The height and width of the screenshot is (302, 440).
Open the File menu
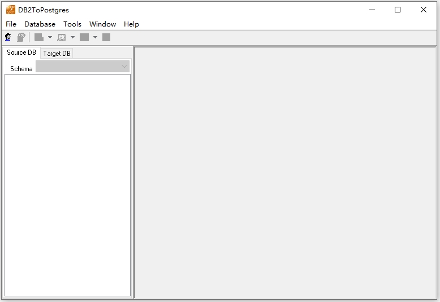click(x=11, y=24)
